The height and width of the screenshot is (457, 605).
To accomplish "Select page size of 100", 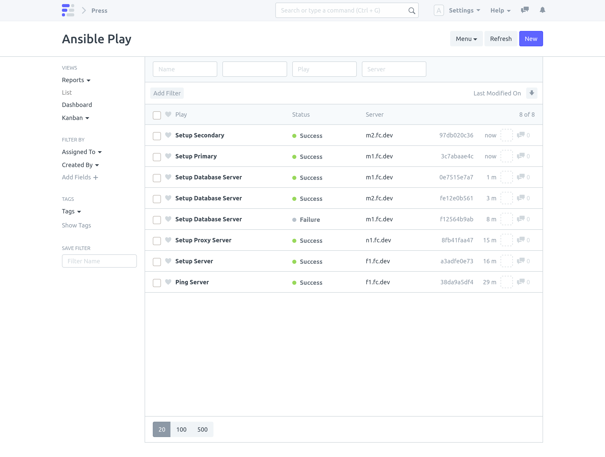I will tap(181, 429).
